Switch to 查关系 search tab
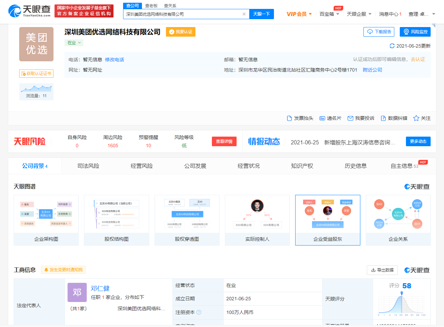444x327 pixels. 170,6
